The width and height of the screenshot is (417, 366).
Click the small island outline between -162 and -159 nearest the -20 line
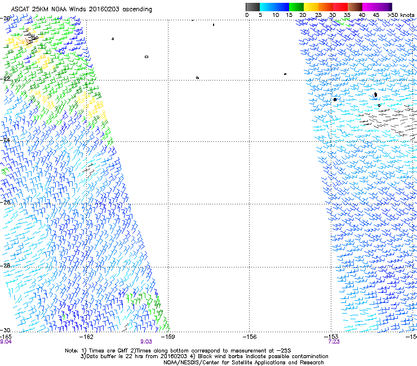point(113,39)
